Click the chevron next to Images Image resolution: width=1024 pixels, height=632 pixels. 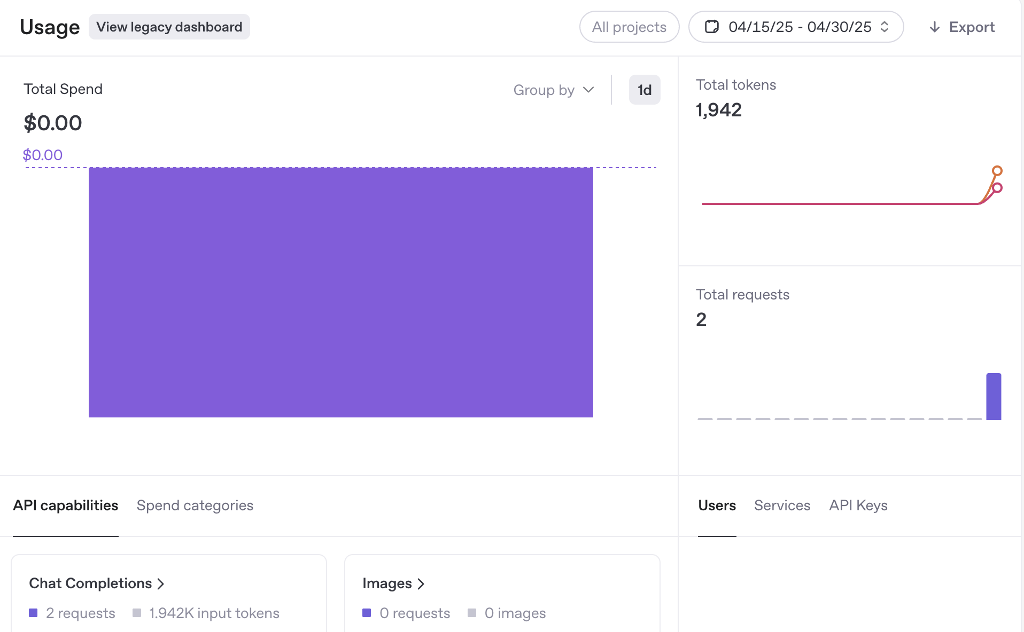pos(421,584)
